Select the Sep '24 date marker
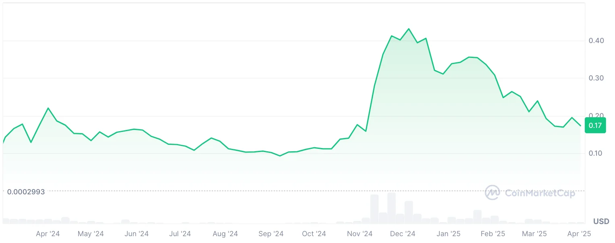This screenshot has height=243, width=615. click(271, 234)
